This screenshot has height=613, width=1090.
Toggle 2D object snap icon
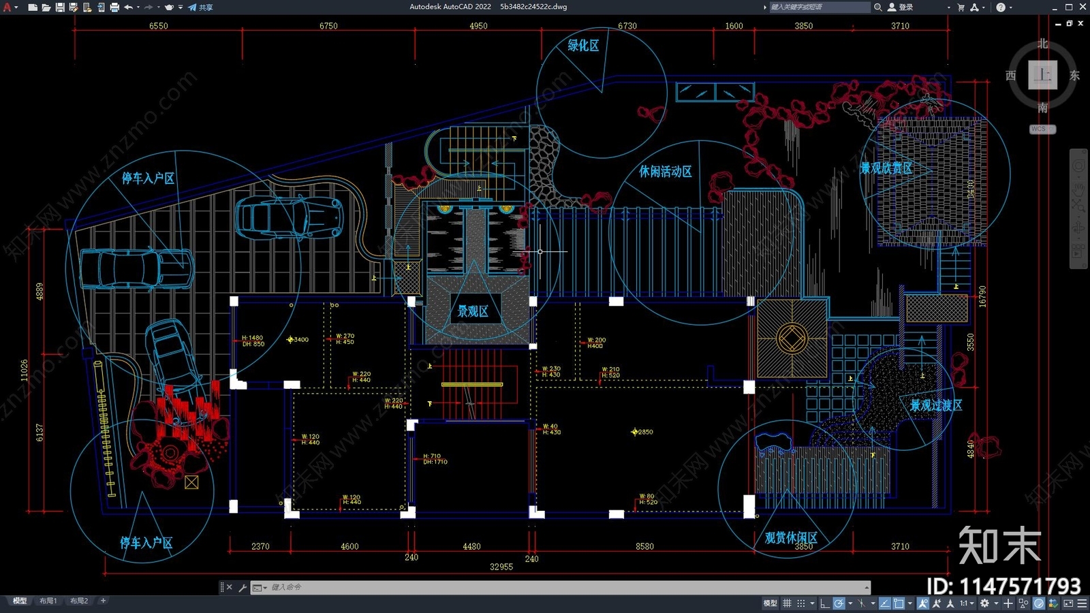click(899, 603)
